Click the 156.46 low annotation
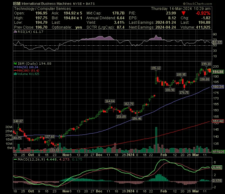The height and width of the screenshot is (194, 225). point(137,119)
